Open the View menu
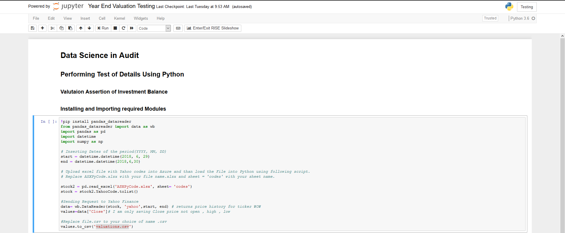 (68, 18)
